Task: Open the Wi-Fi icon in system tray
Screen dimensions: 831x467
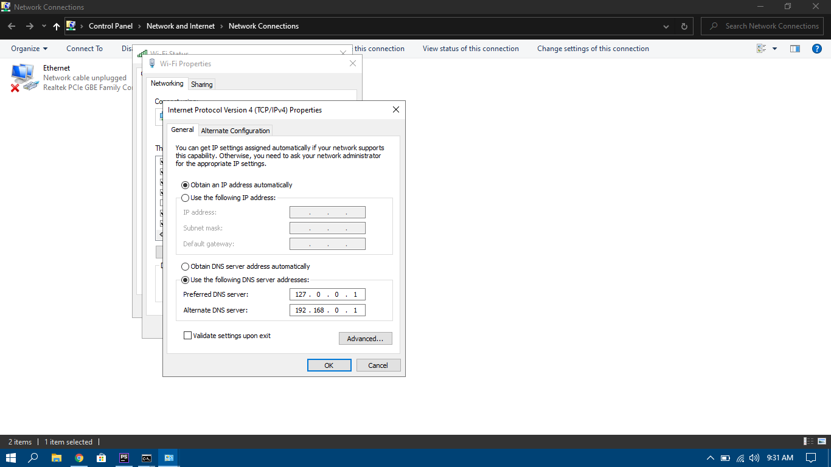Action: (x=740, y=458)
